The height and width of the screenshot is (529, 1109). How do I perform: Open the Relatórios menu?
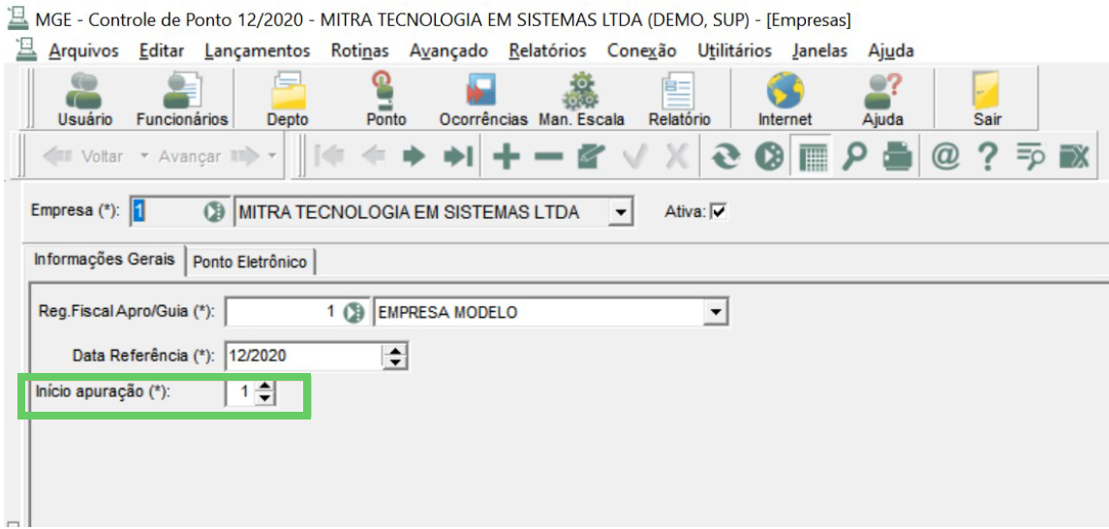pyautogui.click(x=547, y=51)
